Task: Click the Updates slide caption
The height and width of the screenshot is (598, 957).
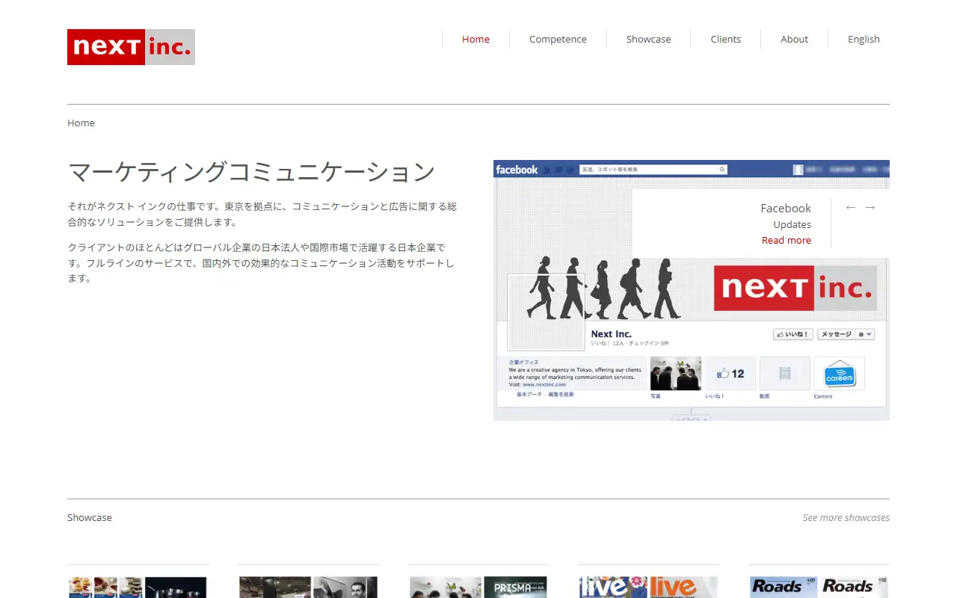Action: point(792,224)
